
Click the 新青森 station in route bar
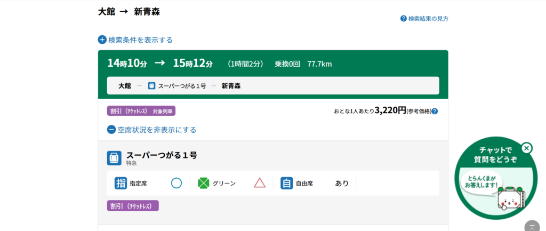pyautogui.click(x=231, y=85)
